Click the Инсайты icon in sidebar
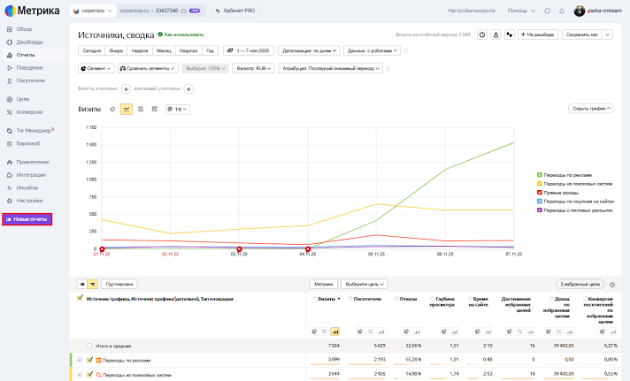Viewport: 630px width, 381px height. click(9, 187)
